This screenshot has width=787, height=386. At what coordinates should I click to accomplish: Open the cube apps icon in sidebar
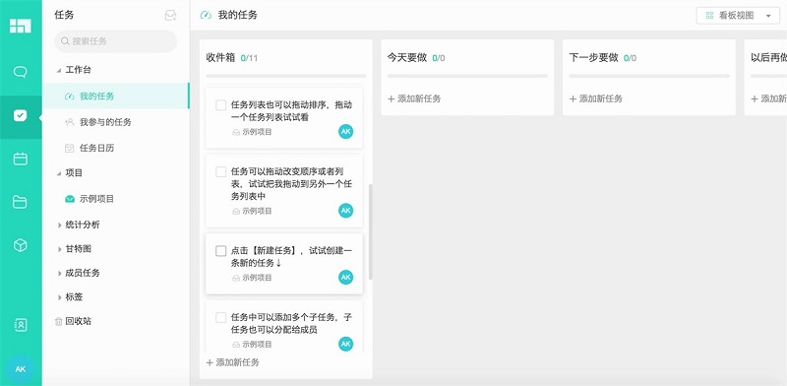click(x=20, y=245)
